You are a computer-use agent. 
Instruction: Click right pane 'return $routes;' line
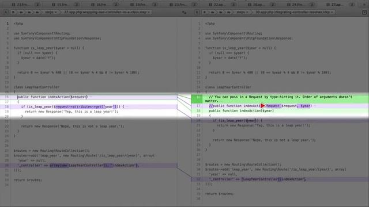(x=219, y=194)
